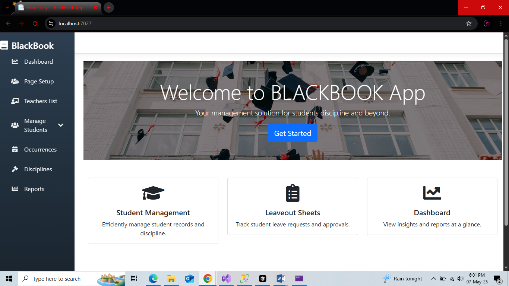Expand the Manage Students chevron
Image resolution: width=509 pixels, height=286 pixels.
[61, 125]
